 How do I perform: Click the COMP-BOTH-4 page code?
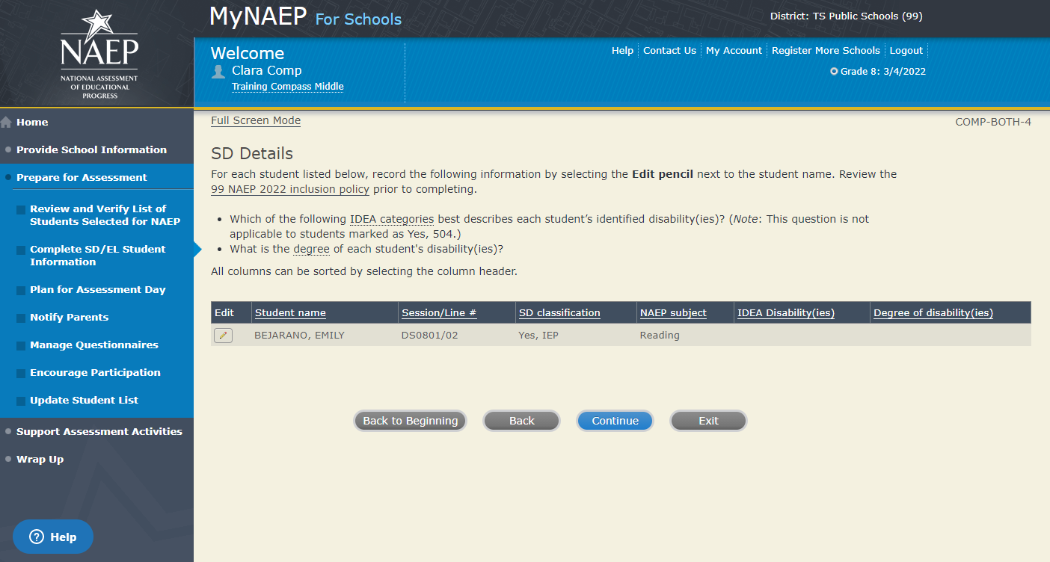coord(993,122)
